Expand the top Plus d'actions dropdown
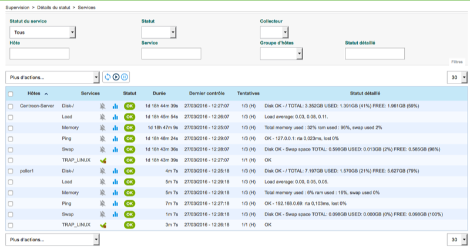470x249 pixels. pos(52,77)
